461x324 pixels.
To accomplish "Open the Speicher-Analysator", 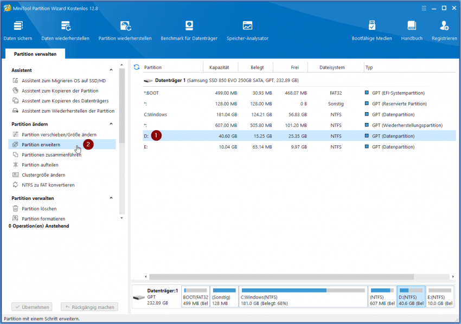I will [247, 30].
